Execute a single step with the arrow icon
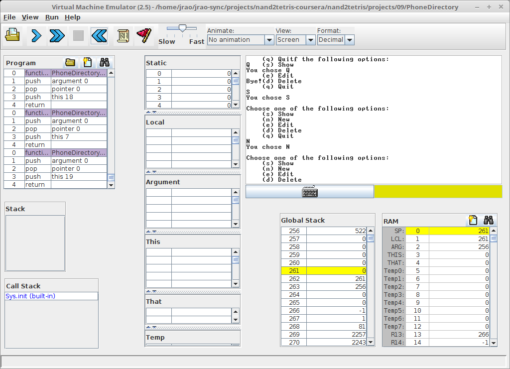Image resolution: width=510 pixels, height=369 pixels. [x=36, y=35]
